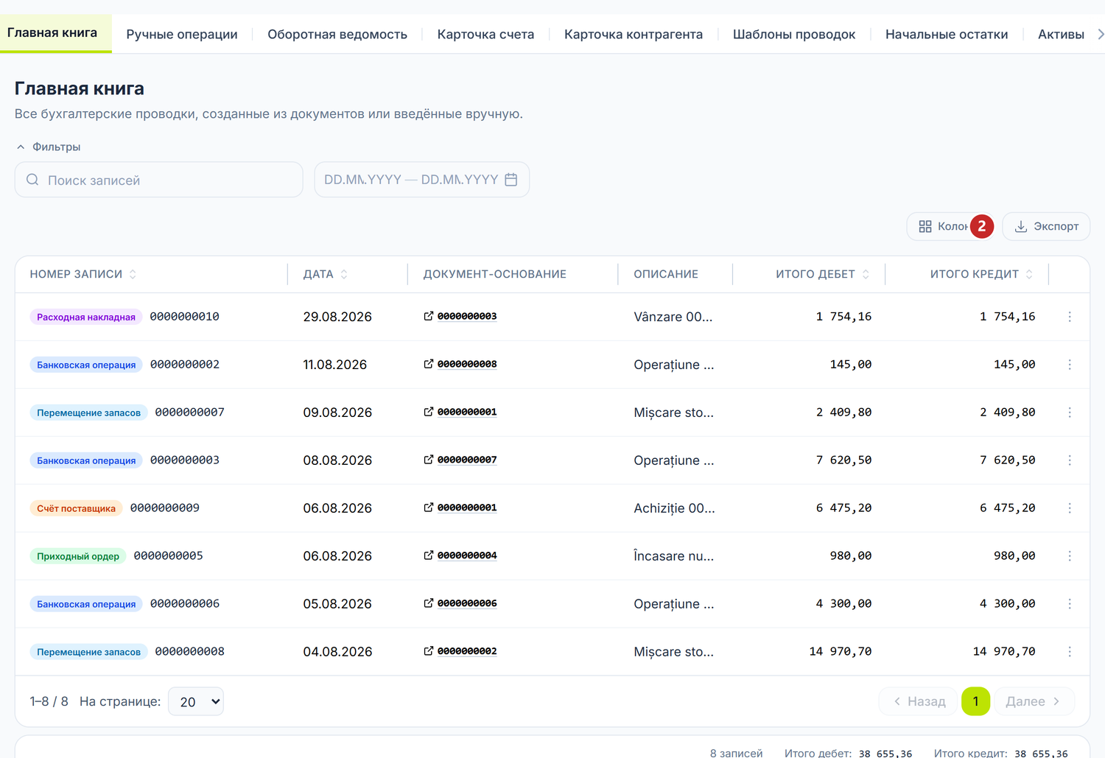Select page 1 in pagination
The image size is (1105, 758).
975,701
